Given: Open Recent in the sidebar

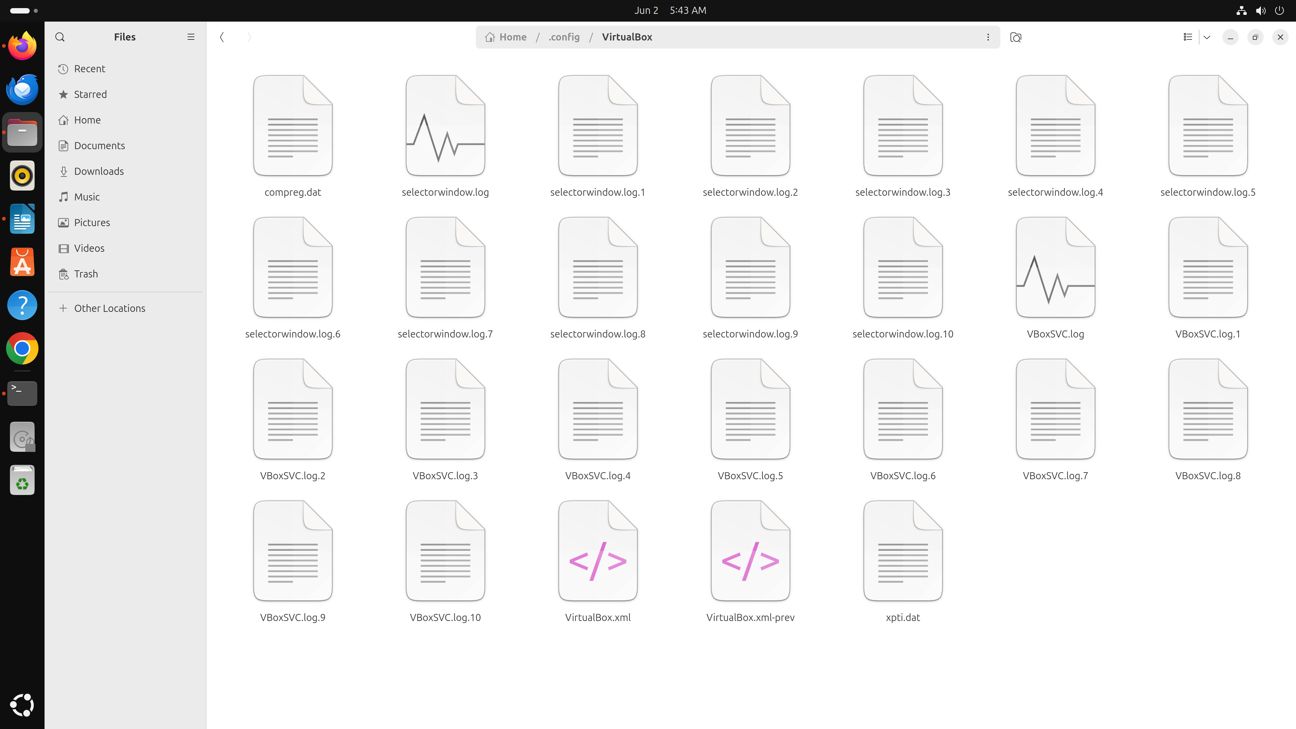Looking at the screenshot, I should pos(89,69).
